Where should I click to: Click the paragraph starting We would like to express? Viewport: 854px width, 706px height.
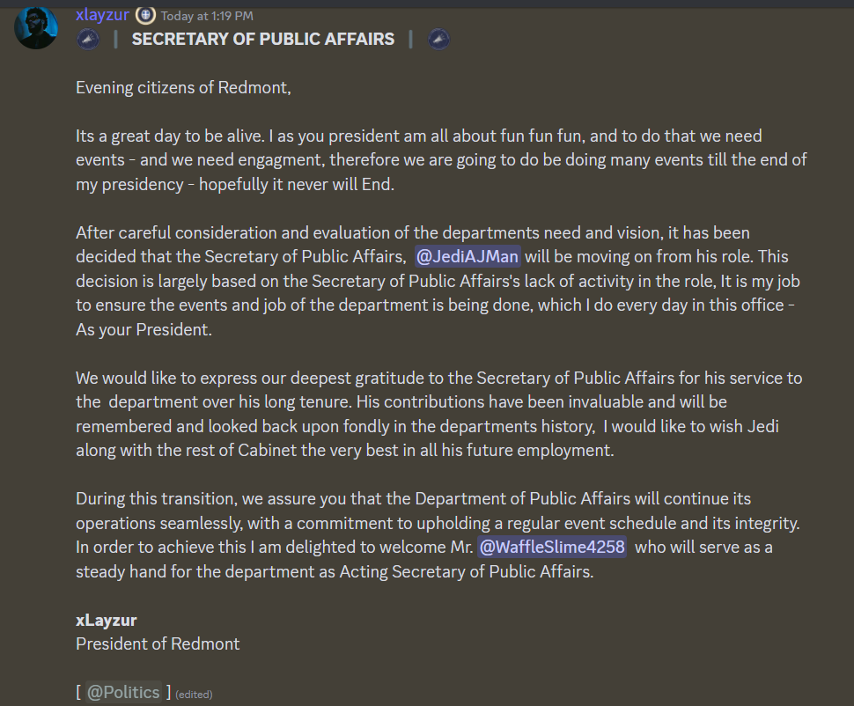click(439, 414)
